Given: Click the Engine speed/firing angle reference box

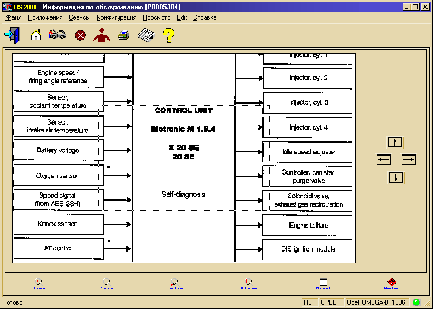Looking at the screenshot, I should [58, 76].
